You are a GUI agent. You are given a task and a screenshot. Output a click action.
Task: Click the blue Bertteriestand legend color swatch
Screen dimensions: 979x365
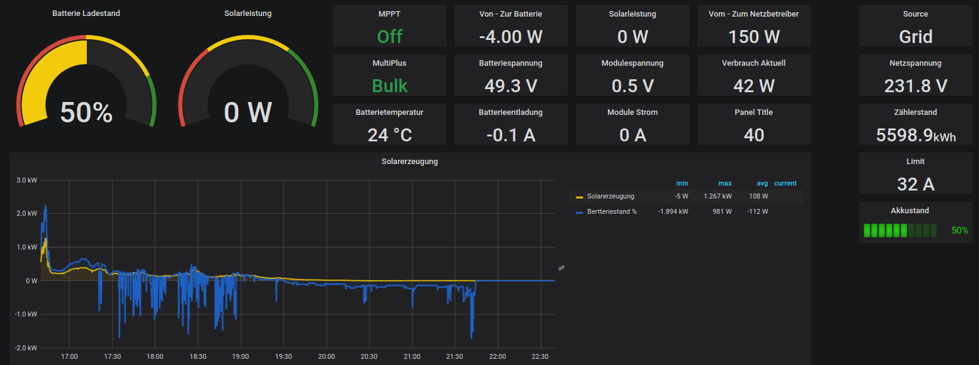pyautogui.click(x=579, y=212)
